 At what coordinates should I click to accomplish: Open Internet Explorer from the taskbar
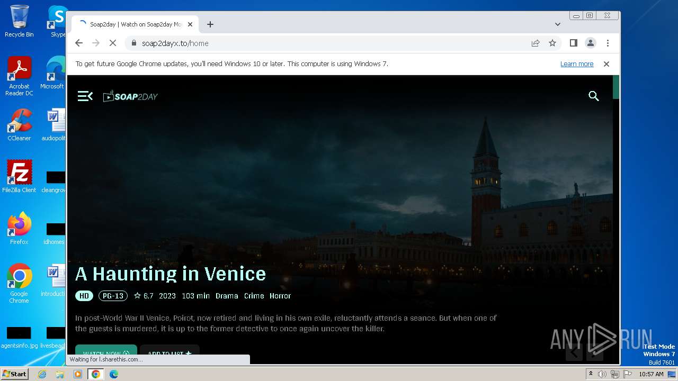pos(42,374)
